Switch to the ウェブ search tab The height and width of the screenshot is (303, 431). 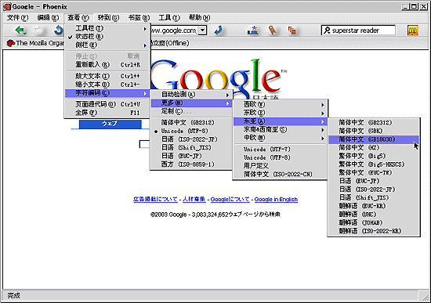110,124
